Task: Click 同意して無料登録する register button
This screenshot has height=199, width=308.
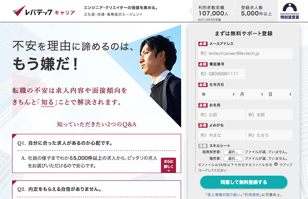Action: point(244,182)
